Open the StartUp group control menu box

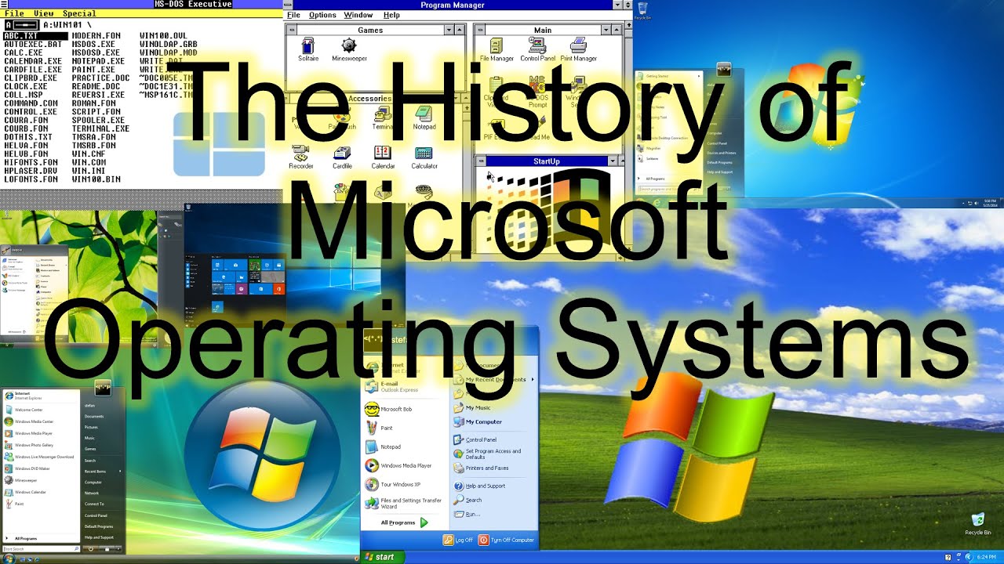coord(482,161)
